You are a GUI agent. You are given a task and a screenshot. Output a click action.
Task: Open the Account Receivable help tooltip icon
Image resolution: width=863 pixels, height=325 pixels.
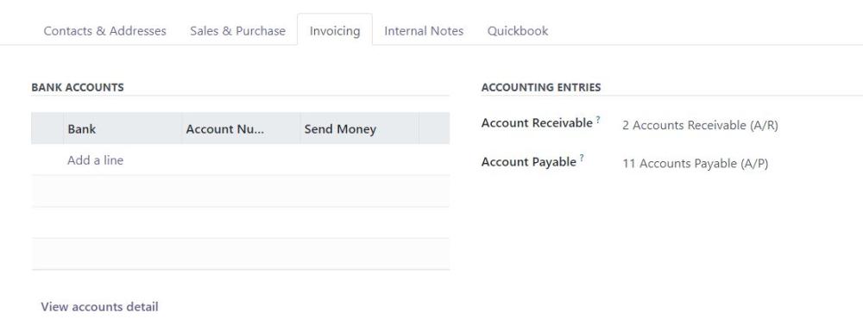coord(598,119)
